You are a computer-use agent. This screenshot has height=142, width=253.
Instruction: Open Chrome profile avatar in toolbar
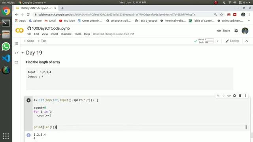[x=243, y=15]
